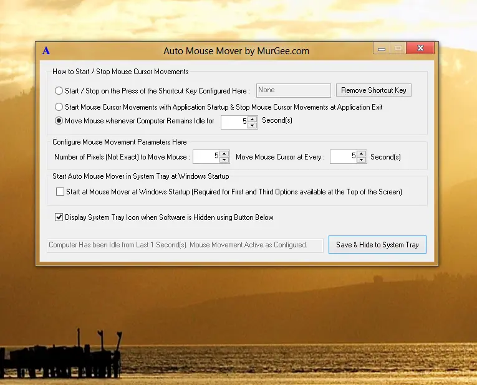Decrease idle seconds with the down arrow
This screenshot has width=477, height=385.
(252, 125)
